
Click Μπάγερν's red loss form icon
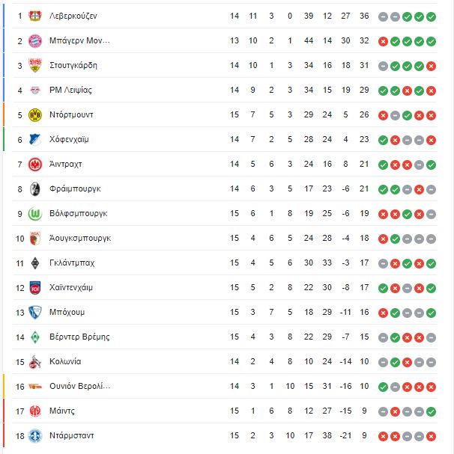pyautogui.click(x=383, y=41)
